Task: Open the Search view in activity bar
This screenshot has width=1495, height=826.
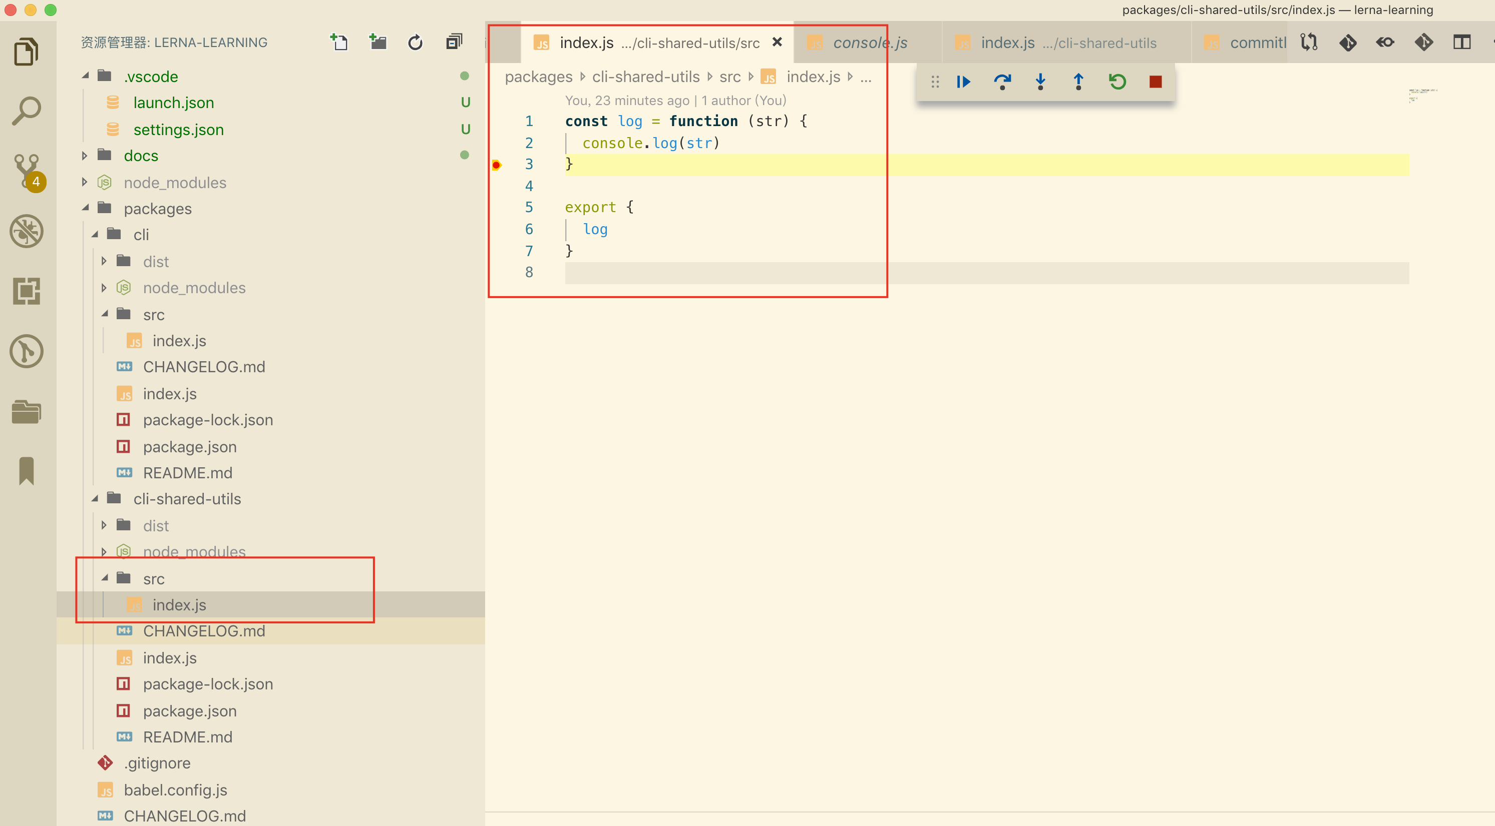Action: [26, 110]
